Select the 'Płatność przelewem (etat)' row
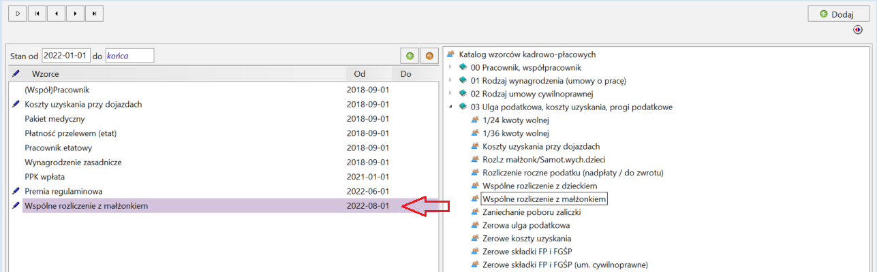Screen dimensions: 877x272 point(230,133)
